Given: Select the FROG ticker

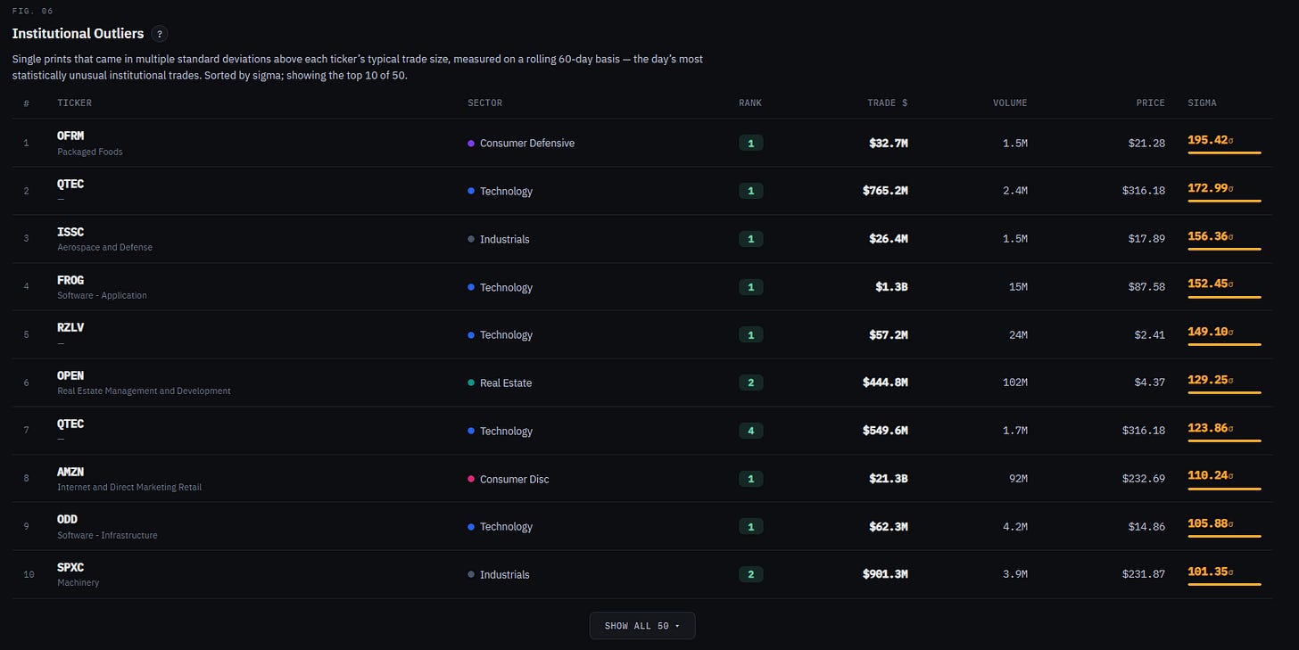Looking at the screenshot, I should point(70,280).
